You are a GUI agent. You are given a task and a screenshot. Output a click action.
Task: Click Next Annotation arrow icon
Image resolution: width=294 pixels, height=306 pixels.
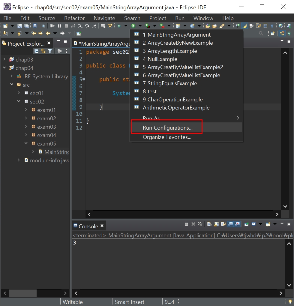coord(5,33)
